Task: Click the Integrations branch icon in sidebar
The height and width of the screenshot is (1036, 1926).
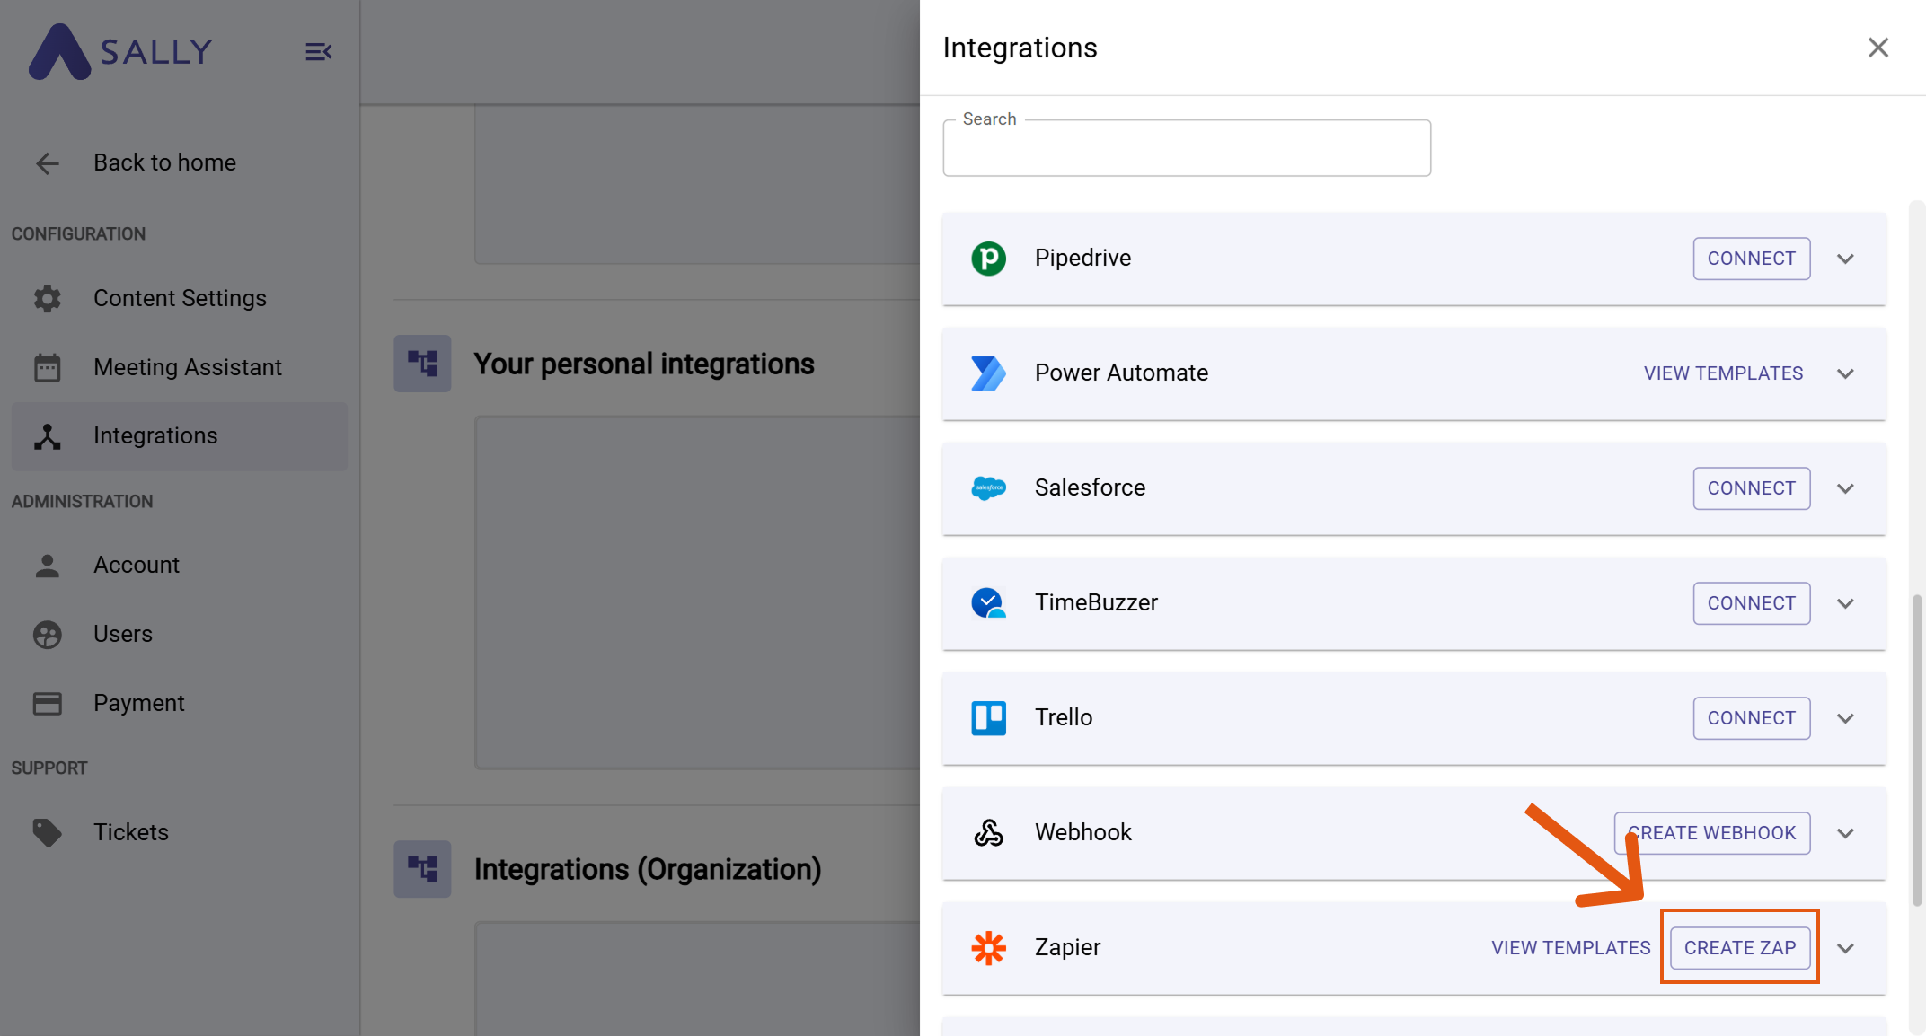Action: [48, 436]
